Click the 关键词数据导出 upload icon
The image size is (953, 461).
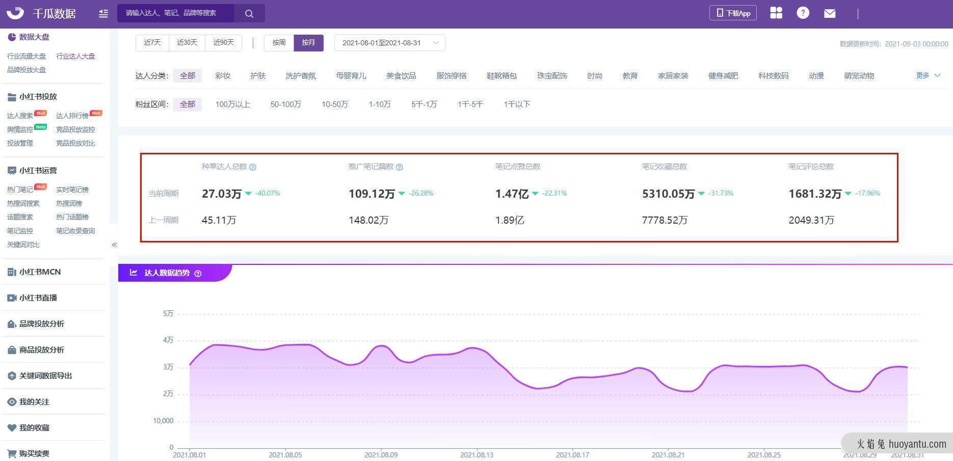coord(12,376)
